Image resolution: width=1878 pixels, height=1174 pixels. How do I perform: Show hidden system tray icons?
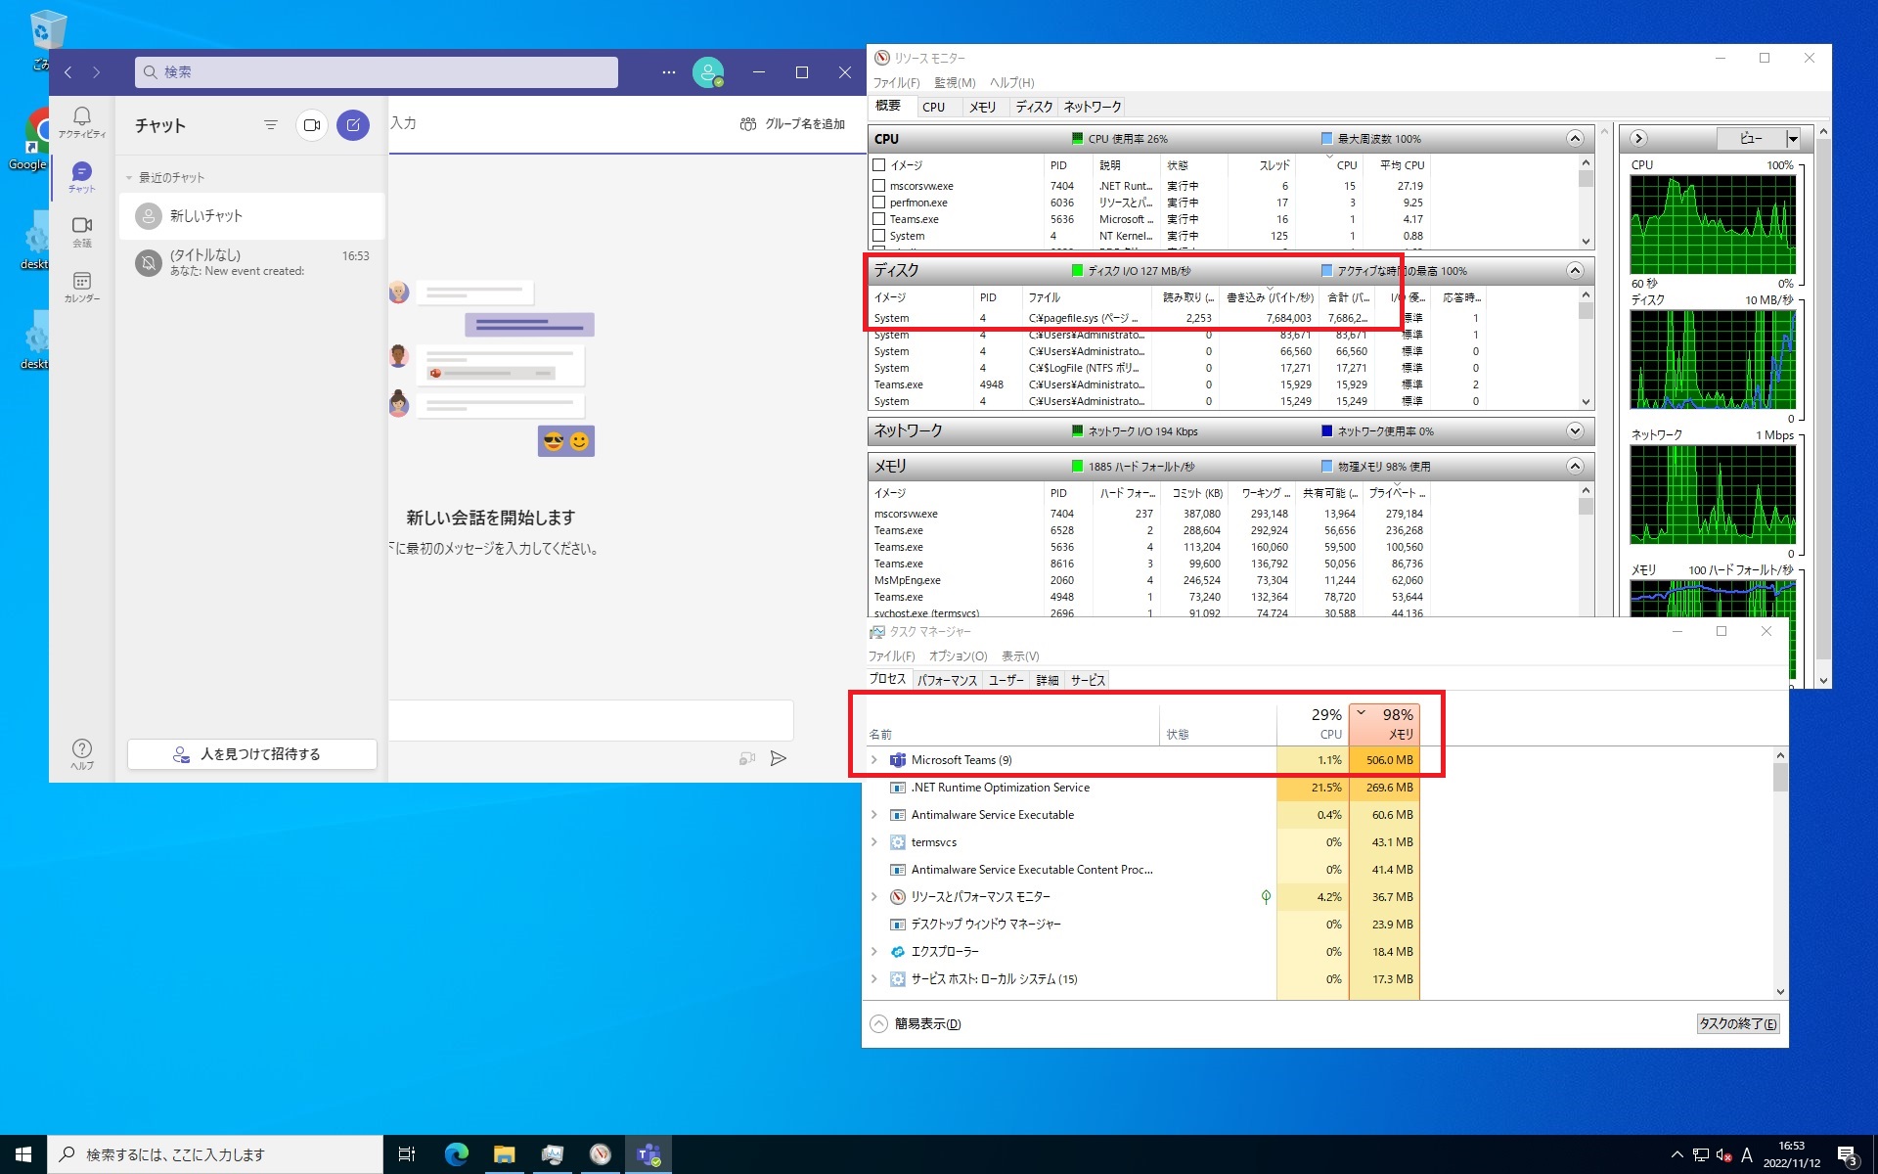click(x=1677, y=1154)
